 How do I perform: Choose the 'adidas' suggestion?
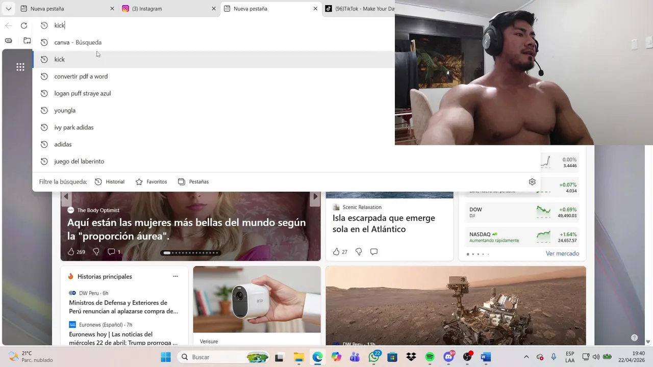click(214, 144)
